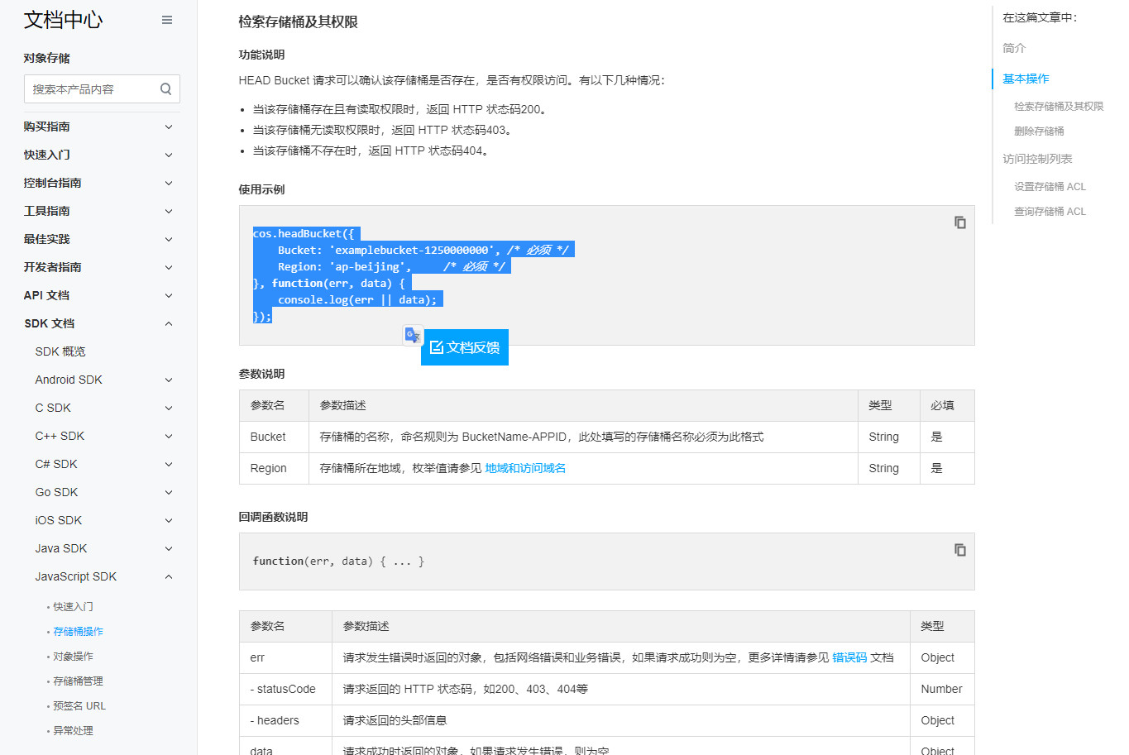1129x755 pixels.
Task: Open the 存储桶管理 sidebar item
Action: (78, 681)
